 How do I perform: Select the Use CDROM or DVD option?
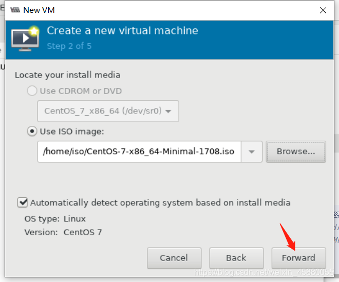32,90
